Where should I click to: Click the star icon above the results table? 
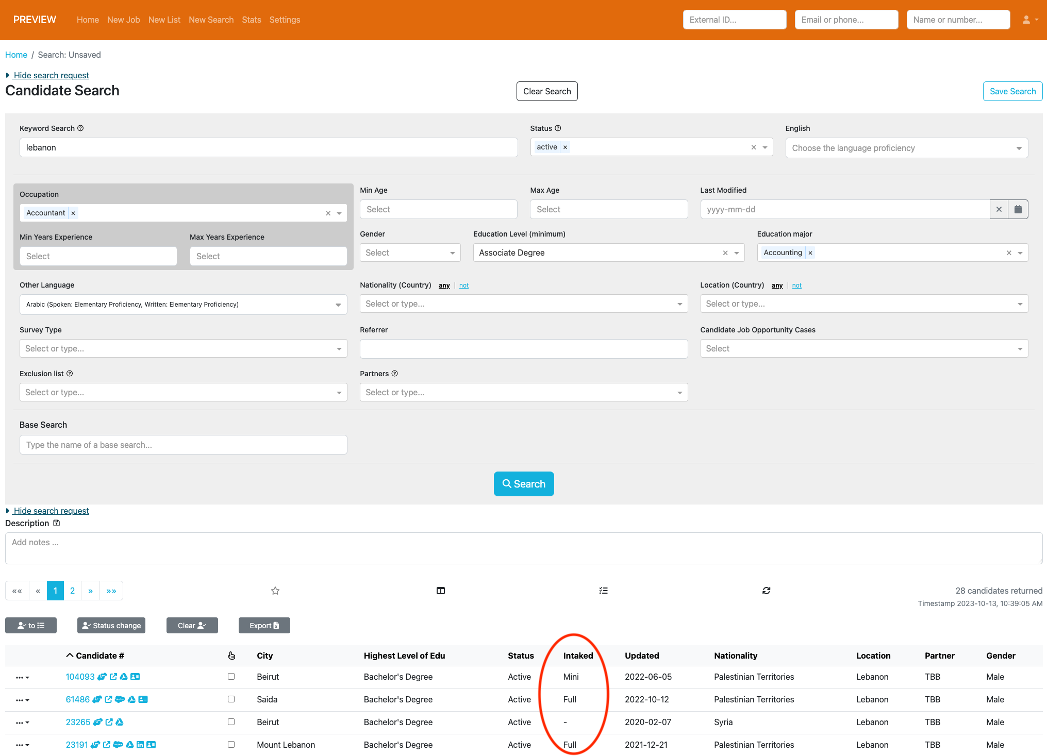pyautogui.click(x=275, y=591)
